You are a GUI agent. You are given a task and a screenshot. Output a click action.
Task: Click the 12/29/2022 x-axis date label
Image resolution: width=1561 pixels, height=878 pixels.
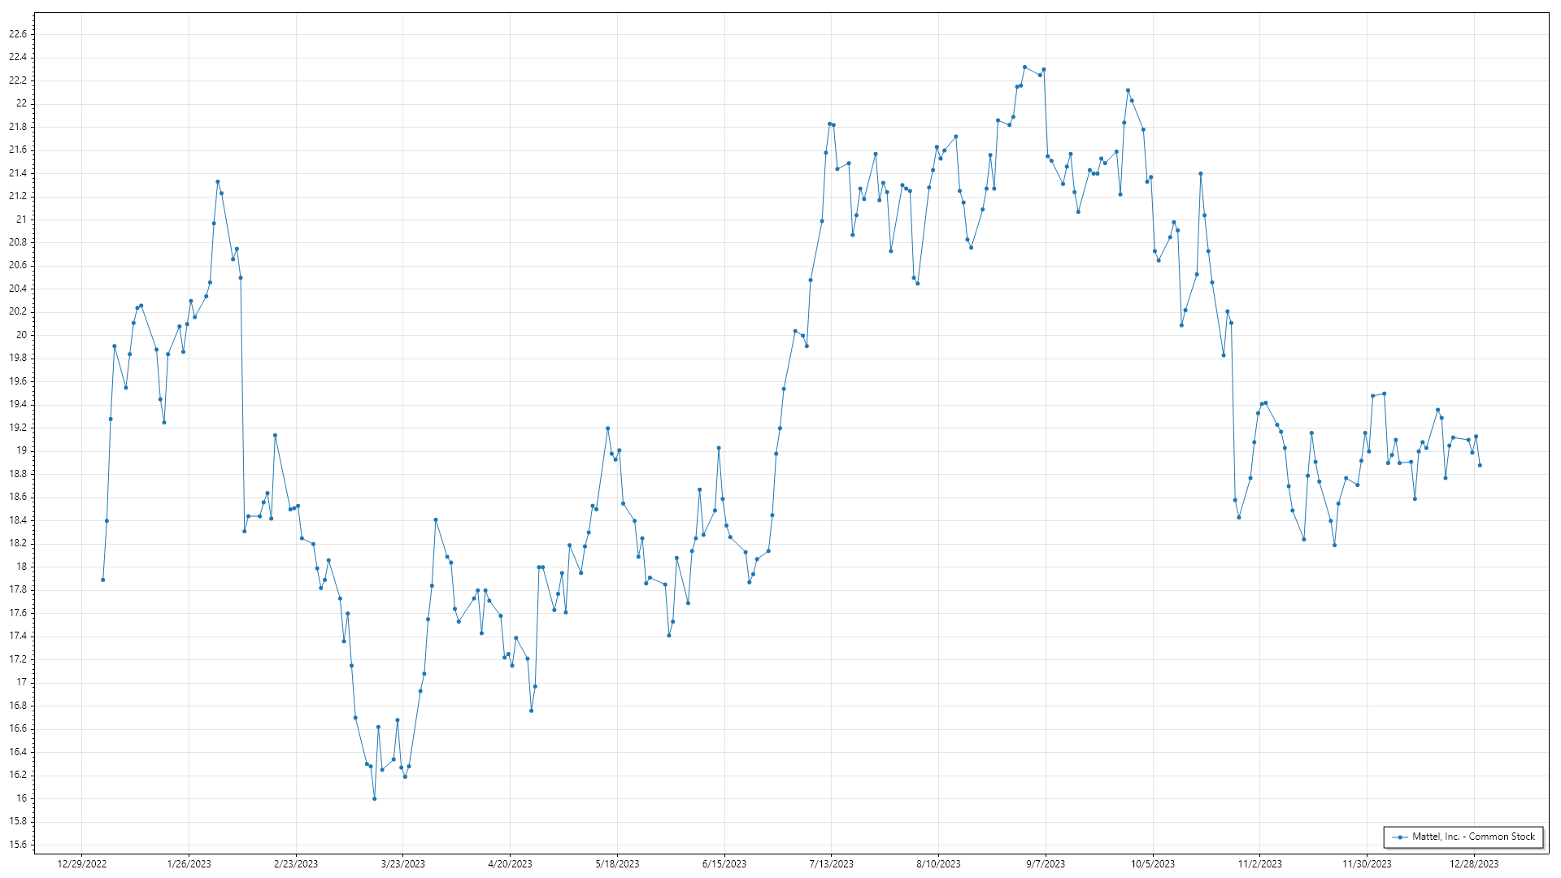(82, 864)
